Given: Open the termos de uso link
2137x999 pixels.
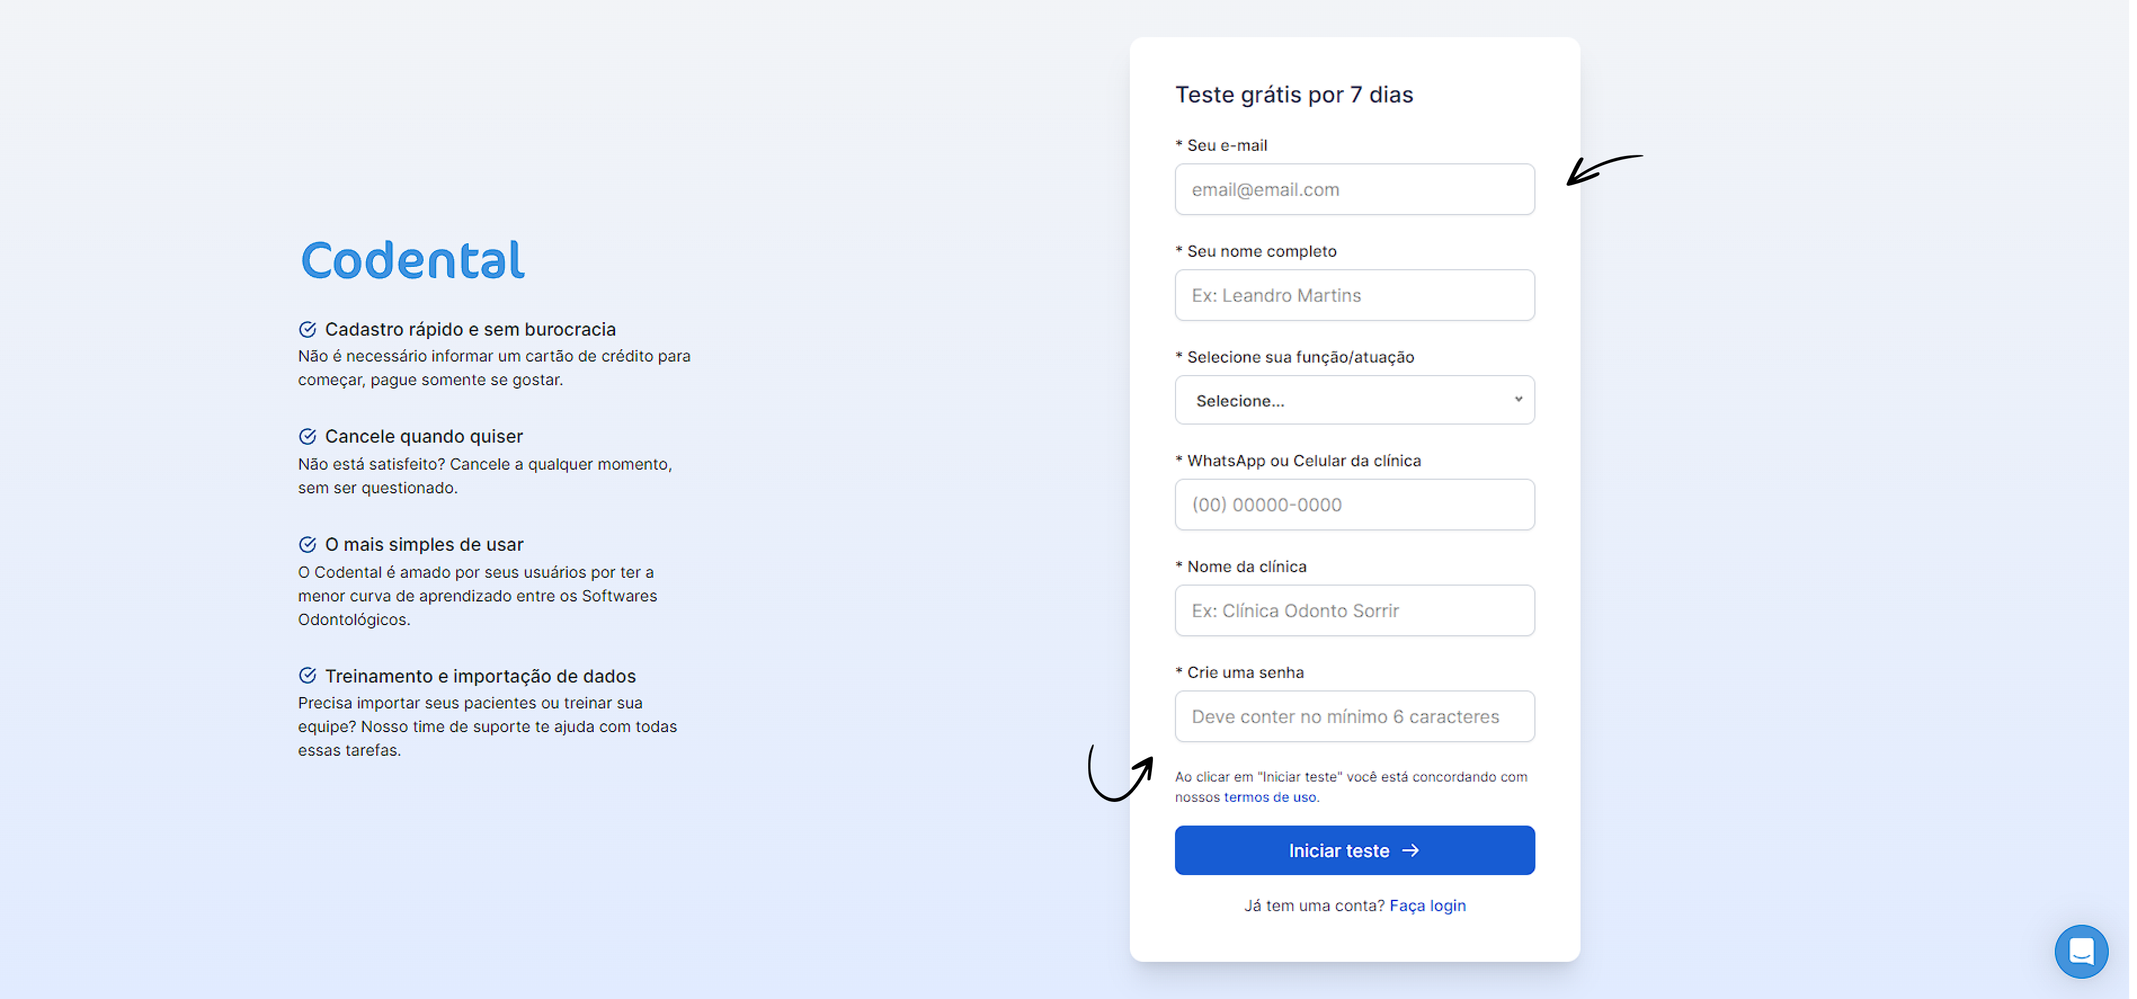Looking at the screenshot, I should 1269,797.
